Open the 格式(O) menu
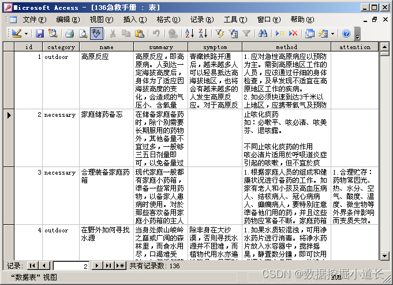Viewport: 393px width, 285px height. click(169, 20)
